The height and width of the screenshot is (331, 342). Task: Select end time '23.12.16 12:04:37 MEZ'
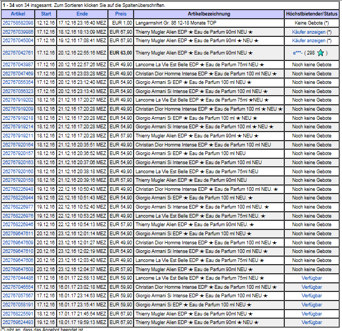click(x=82, y=270)
